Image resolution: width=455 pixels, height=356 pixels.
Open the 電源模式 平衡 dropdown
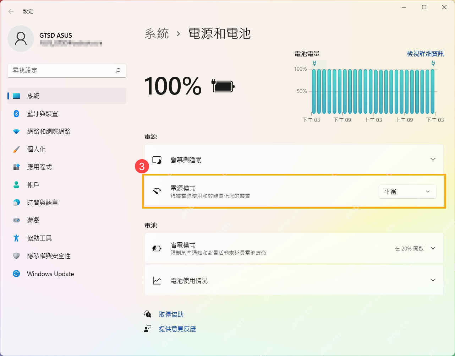click(x=407, y=192)
